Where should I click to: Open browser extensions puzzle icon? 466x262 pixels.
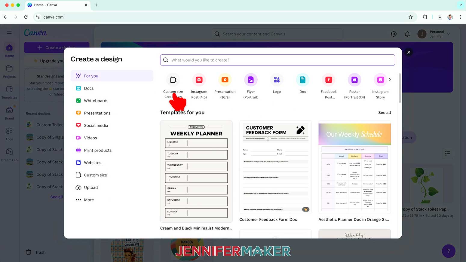pyautogui.click(x=425, y=17)
